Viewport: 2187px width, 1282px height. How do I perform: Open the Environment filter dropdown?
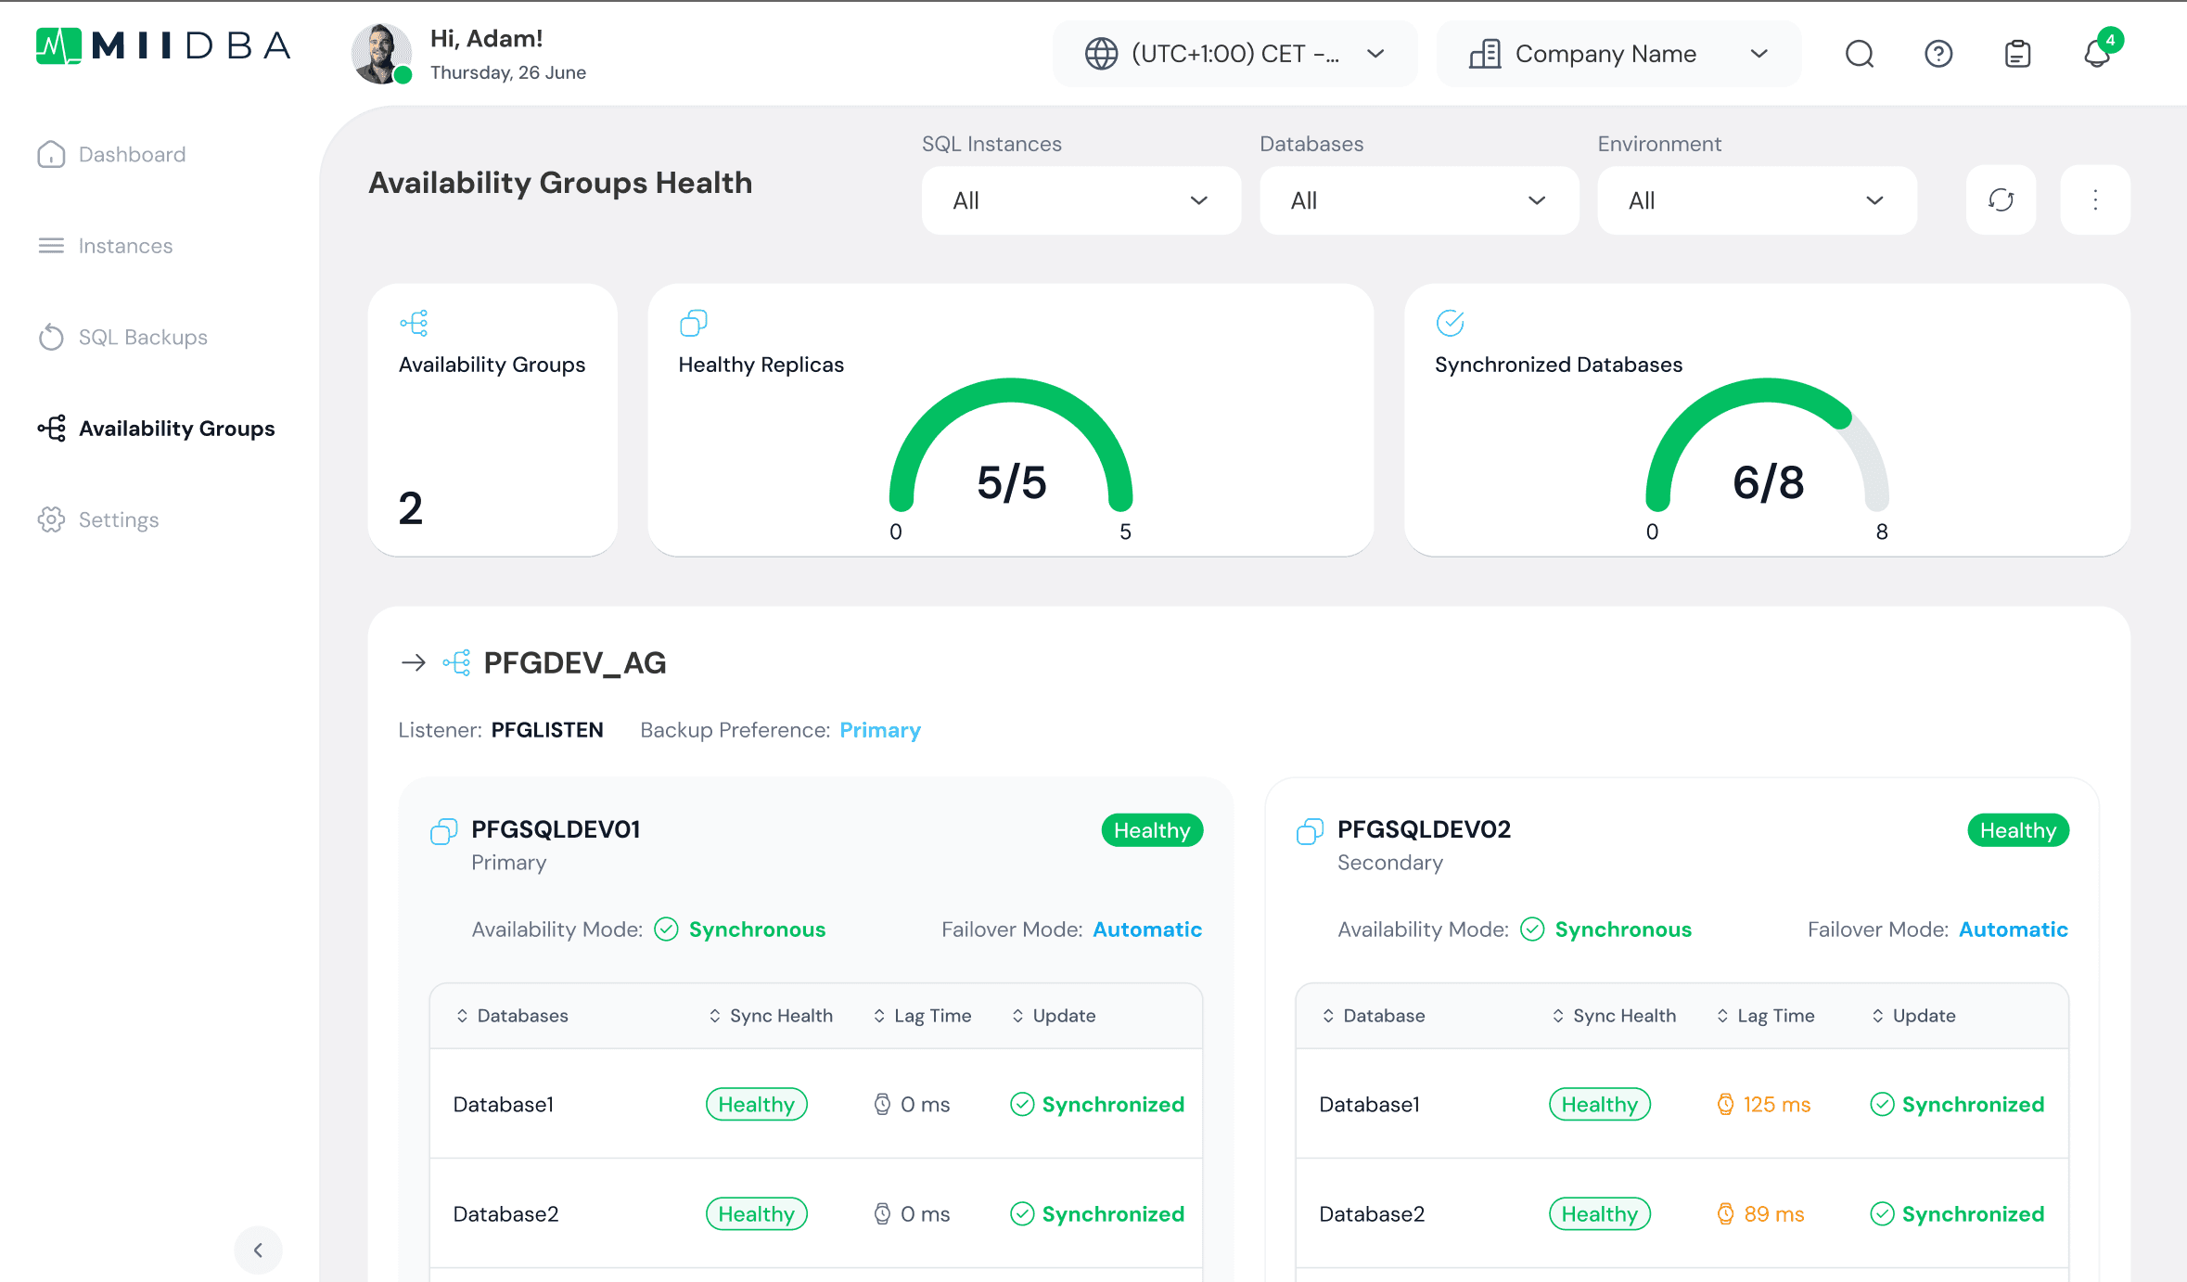1757,200
